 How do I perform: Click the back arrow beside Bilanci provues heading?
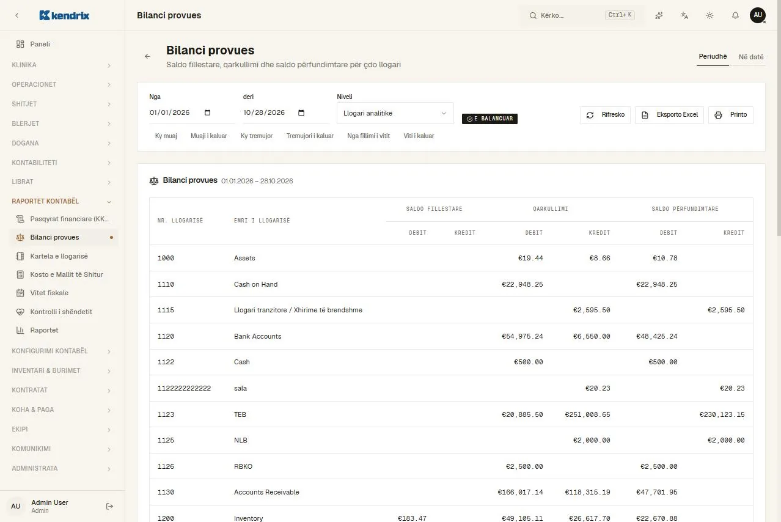147,56
